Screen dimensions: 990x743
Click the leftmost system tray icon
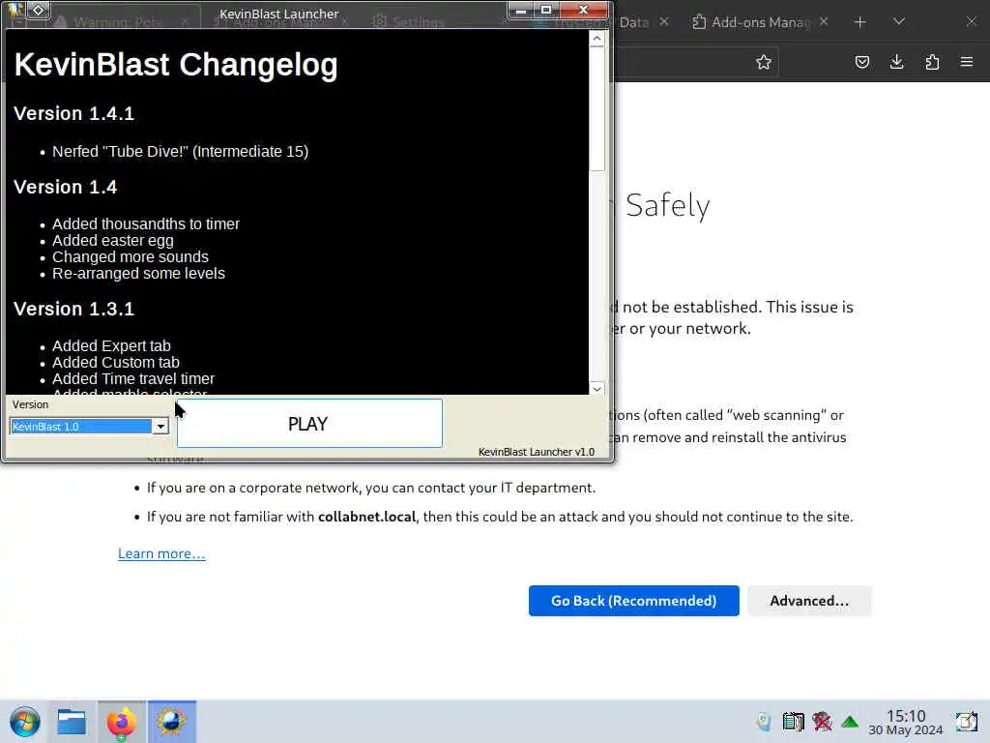click(764, 722)
